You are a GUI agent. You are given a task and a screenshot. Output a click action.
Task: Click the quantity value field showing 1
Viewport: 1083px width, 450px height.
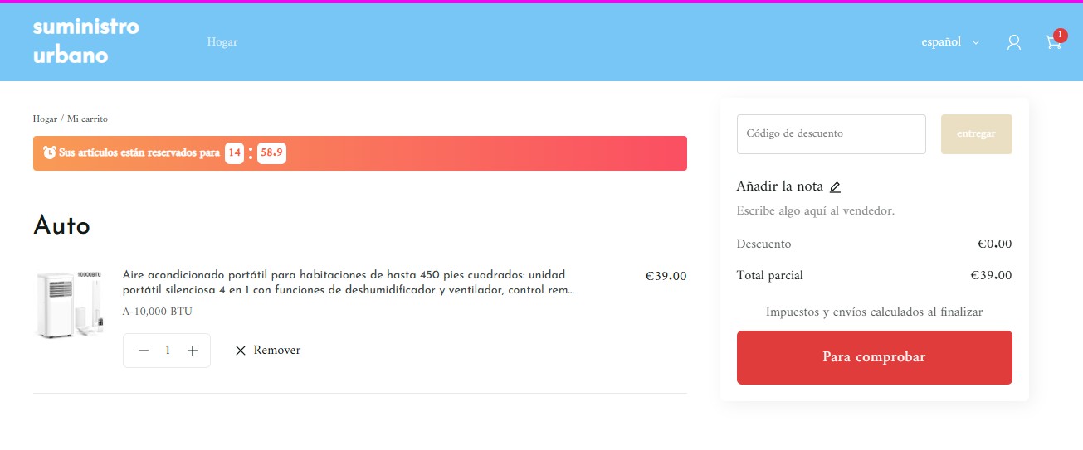pyautogui.click(x=168, y=351)
